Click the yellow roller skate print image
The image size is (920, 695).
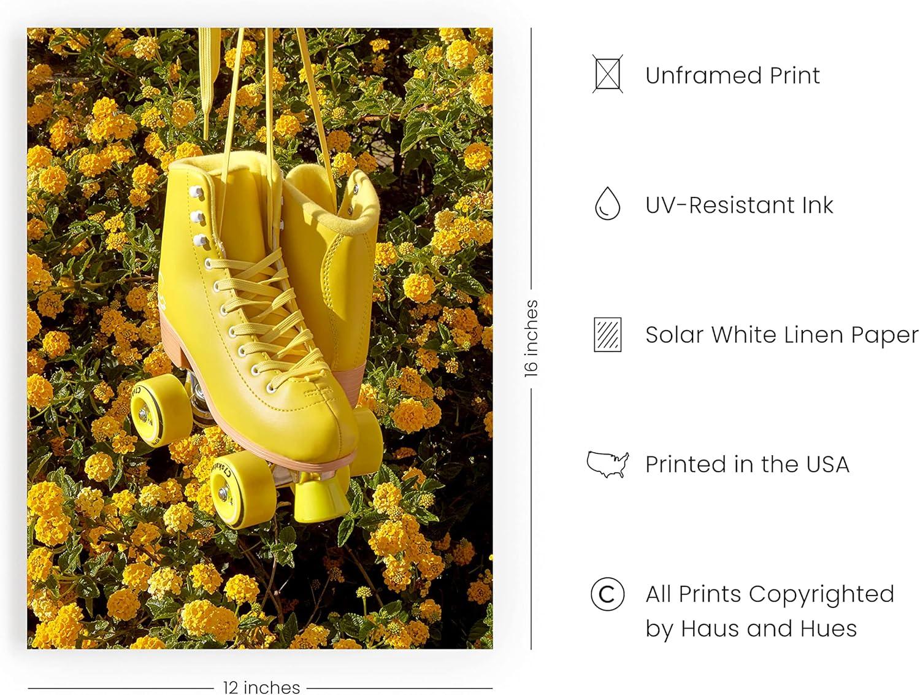260,338
